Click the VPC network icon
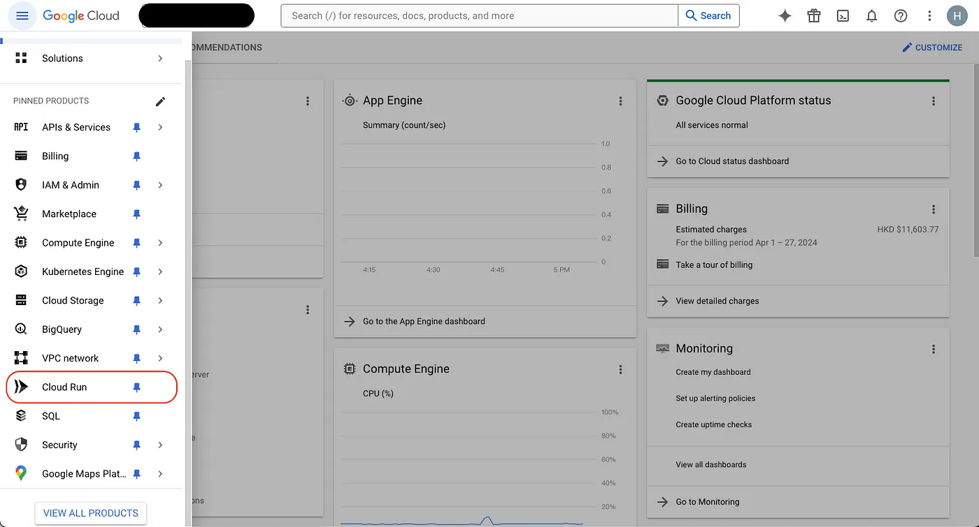Viewport: 979px width, 527px height. pyautogui.click(x=21, y=358)
